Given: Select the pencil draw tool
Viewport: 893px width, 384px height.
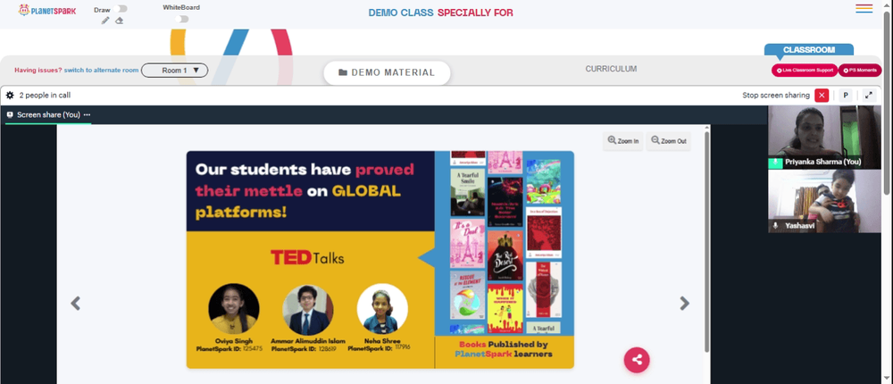Looking at the screenshot, I should (104, 21).
